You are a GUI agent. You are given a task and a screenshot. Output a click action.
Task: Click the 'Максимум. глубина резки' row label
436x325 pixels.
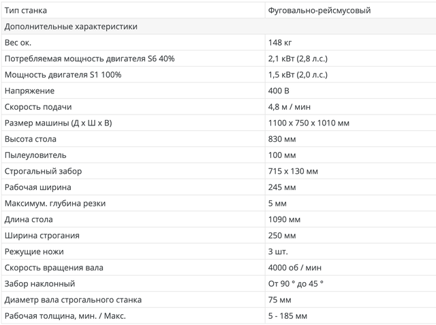point(55,203)
